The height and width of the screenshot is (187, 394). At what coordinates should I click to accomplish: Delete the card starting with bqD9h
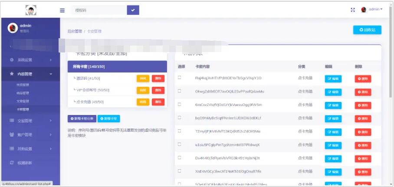[x=363, y=118]
